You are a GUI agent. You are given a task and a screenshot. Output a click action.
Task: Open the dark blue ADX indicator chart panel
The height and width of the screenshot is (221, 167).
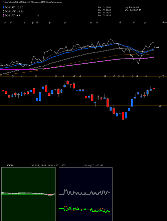86,194
